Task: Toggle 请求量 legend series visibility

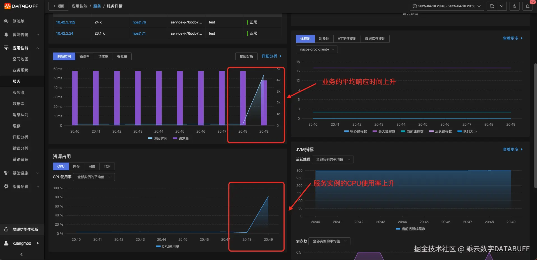Action: coord(181,138)
